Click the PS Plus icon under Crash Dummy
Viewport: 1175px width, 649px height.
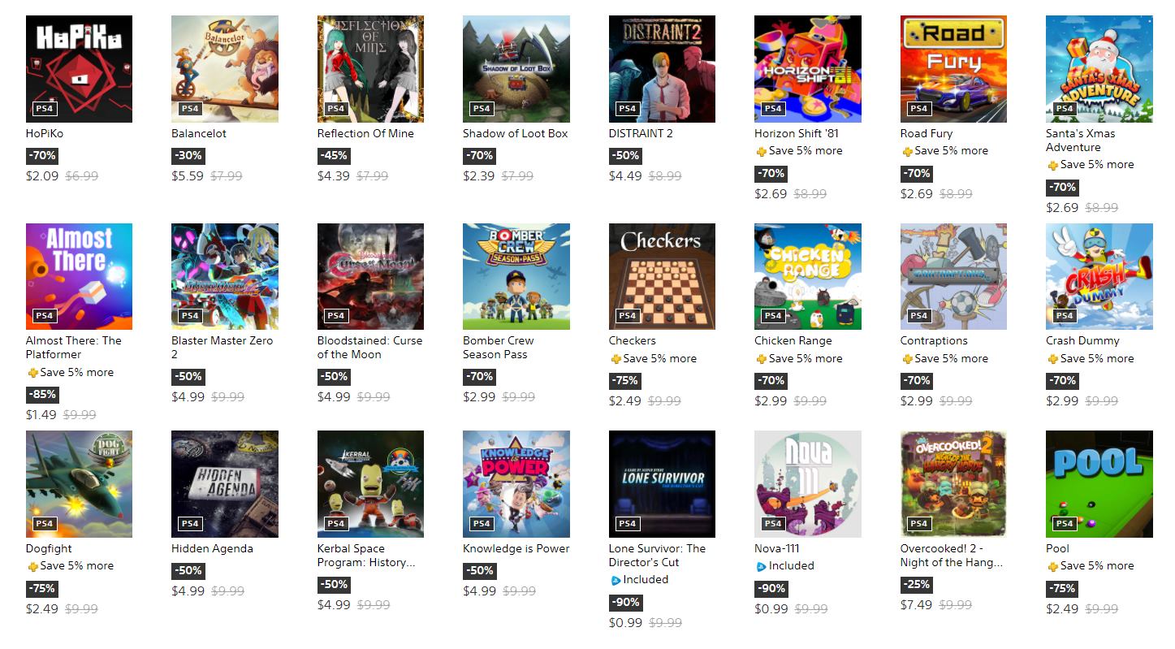click(1052, 359)
